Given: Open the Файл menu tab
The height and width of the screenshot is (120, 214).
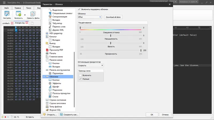Looking at the screenshot, I should coord(6,8).
